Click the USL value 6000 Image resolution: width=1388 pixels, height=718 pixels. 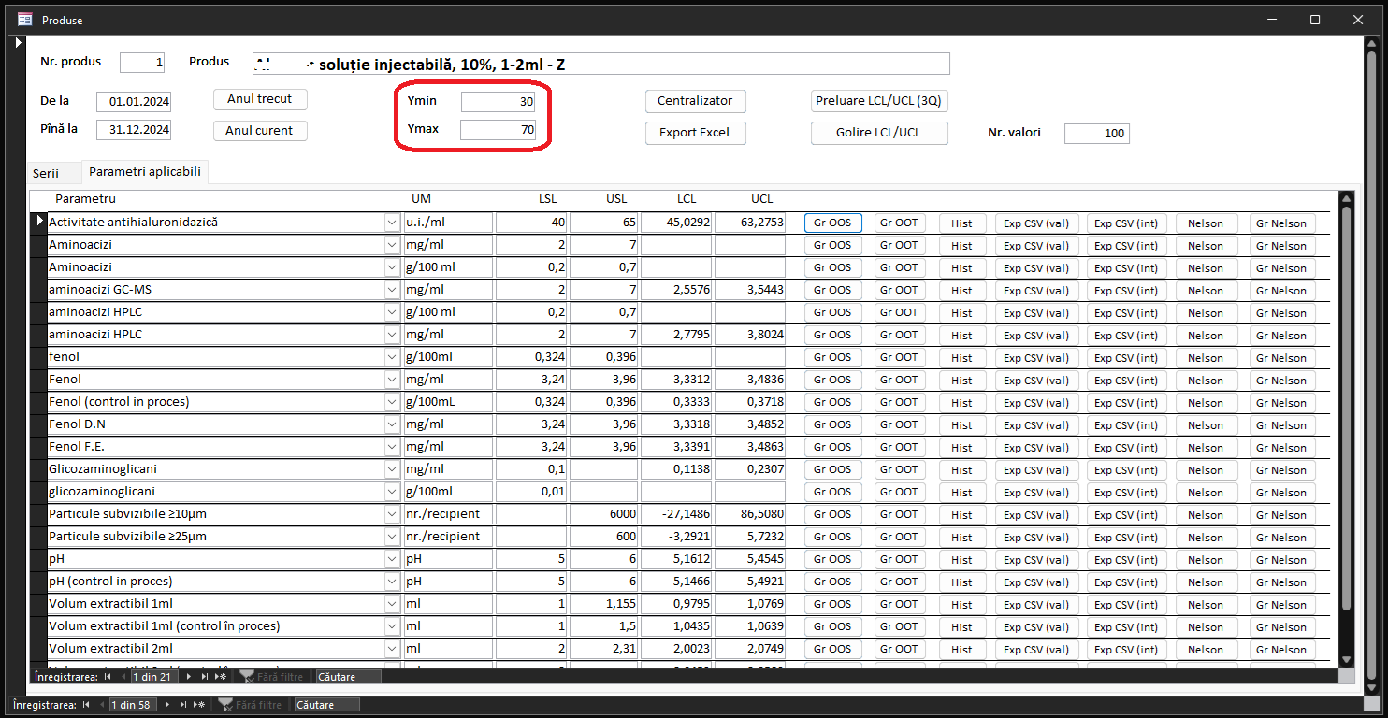click(x=604, y=514)
